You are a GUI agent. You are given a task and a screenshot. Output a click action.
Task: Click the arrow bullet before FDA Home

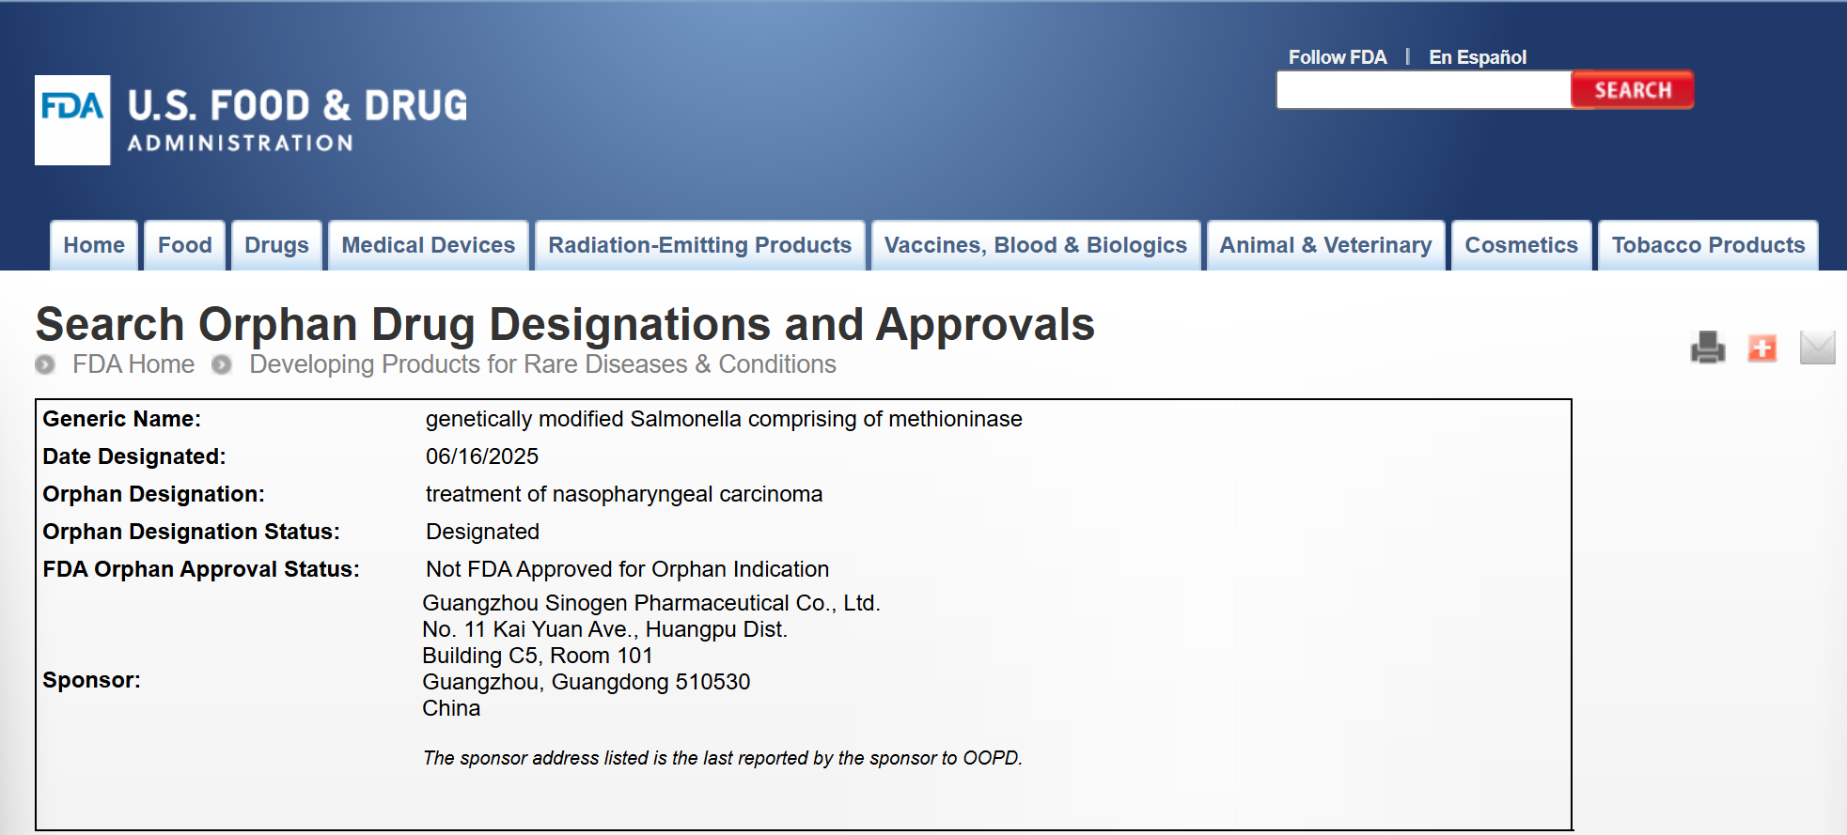(45, 364)
